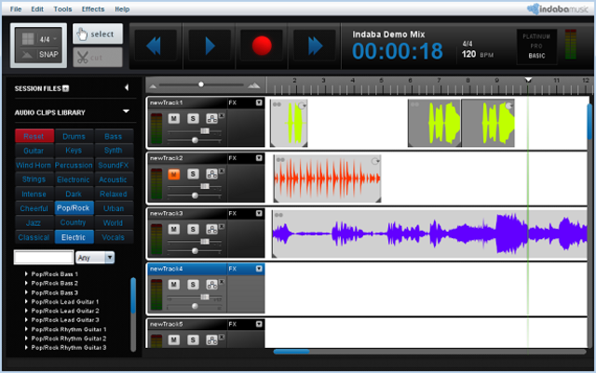
Task: Click the Reset filter button
Action: (x=34, y=136)
